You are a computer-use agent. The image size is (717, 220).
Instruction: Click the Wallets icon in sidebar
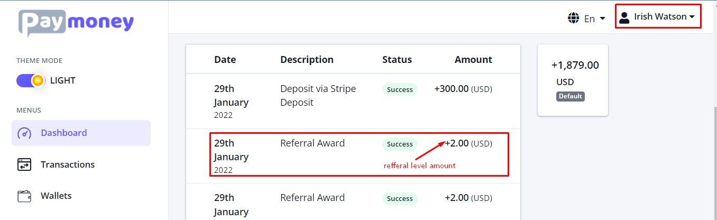24,196
